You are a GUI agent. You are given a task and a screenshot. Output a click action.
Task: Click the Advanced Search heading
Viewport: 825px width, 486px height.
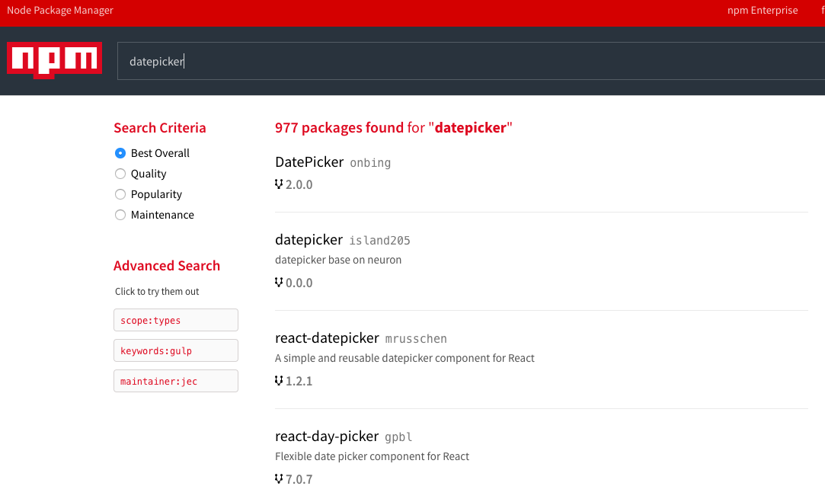coord(167,266)
